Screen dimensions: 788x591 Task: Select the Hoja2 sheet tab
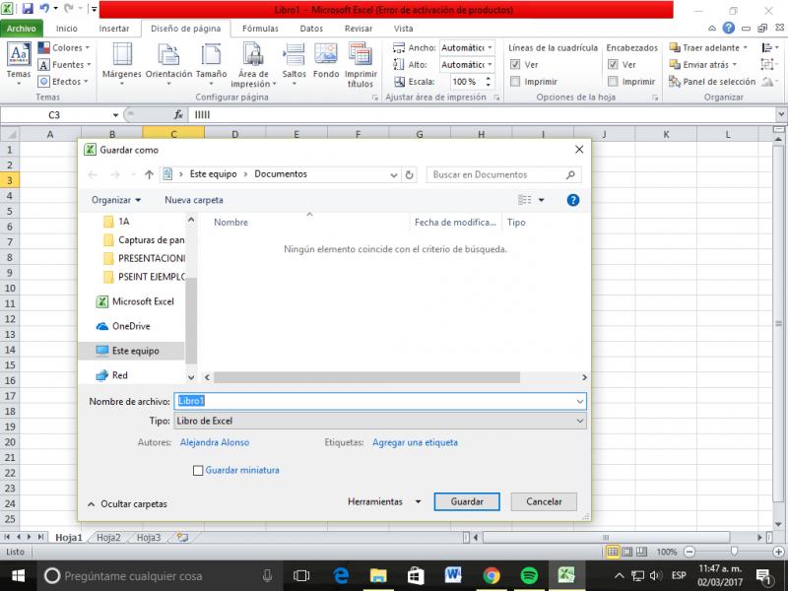tap(108, 538)
